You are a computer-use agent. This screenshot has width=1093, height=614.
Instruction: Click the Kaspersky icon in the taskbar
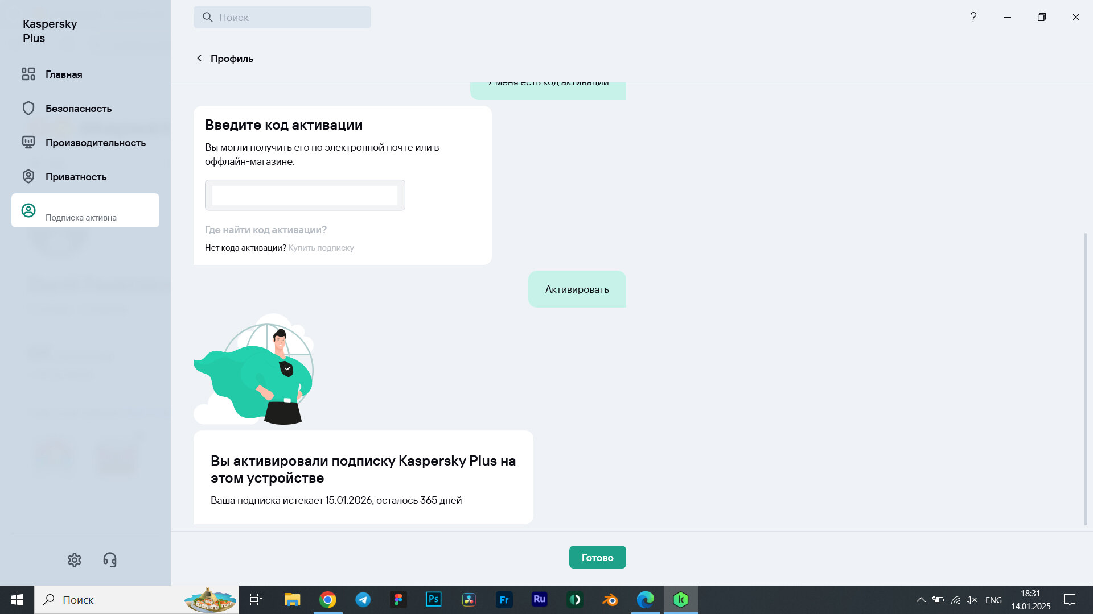pyautogui.click(x=681, y=600)
